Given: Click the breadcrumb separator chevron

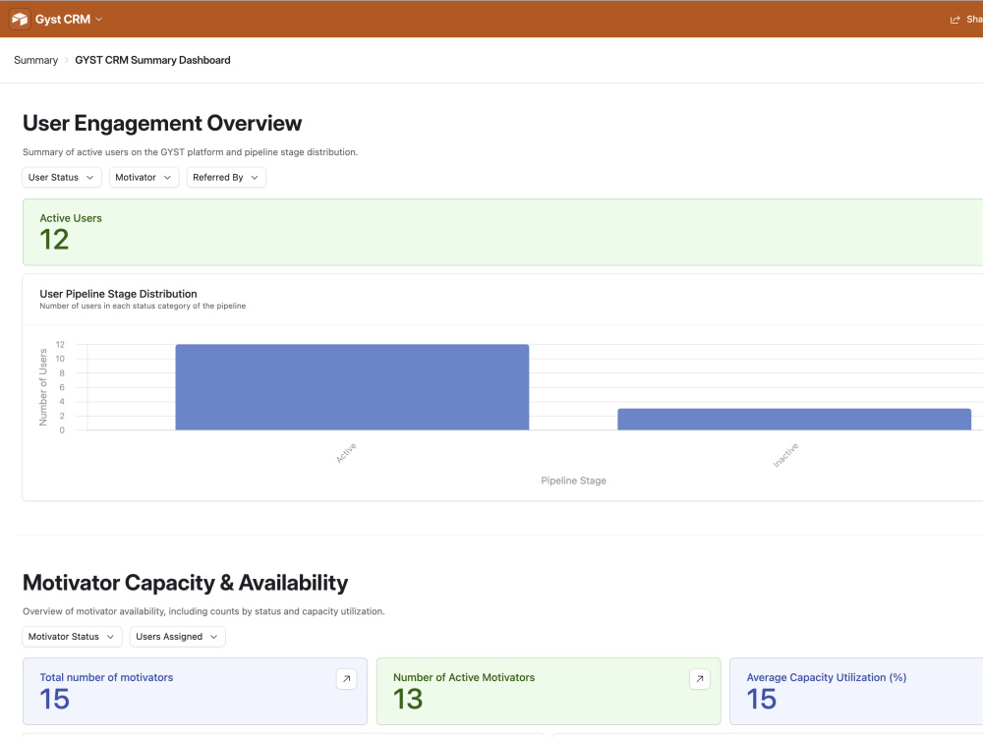Looking at the screenshot, I should click(x=67, y=60).
